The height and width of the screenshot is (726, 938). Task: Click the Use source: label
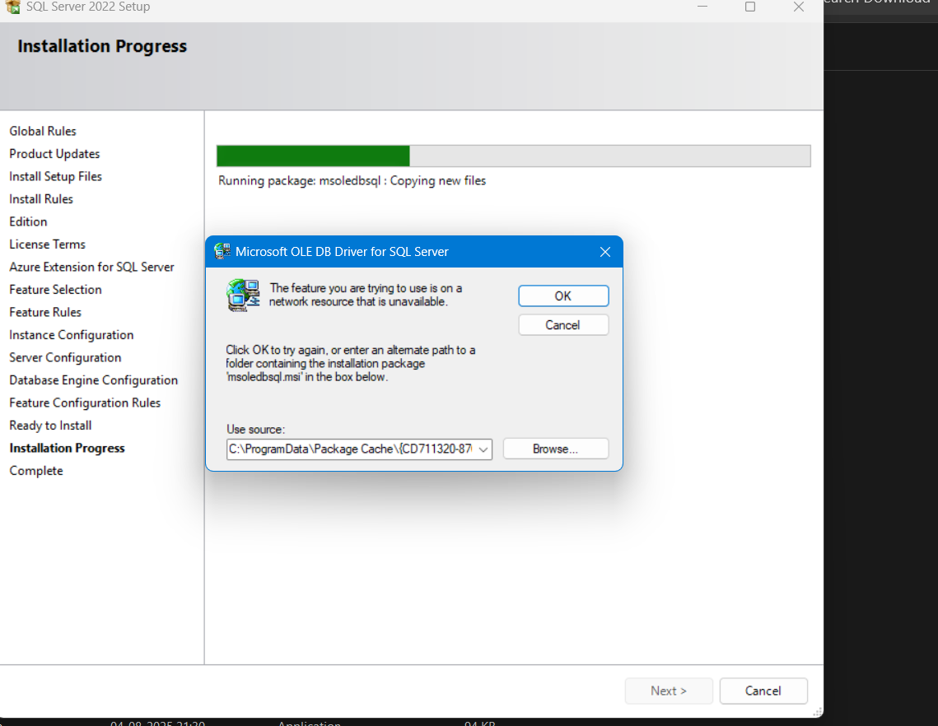pos(255,430)
